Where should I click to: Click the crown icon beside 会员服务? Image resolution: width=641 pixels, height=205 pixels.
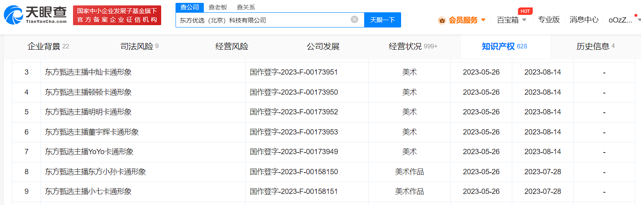(442, 20)
